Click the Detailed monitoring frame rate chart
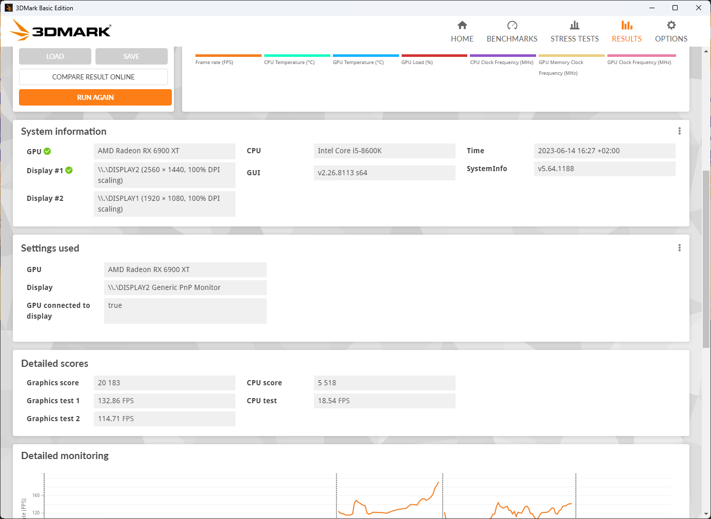Screen dimensions: 711x519 click(x=358, y=495)
